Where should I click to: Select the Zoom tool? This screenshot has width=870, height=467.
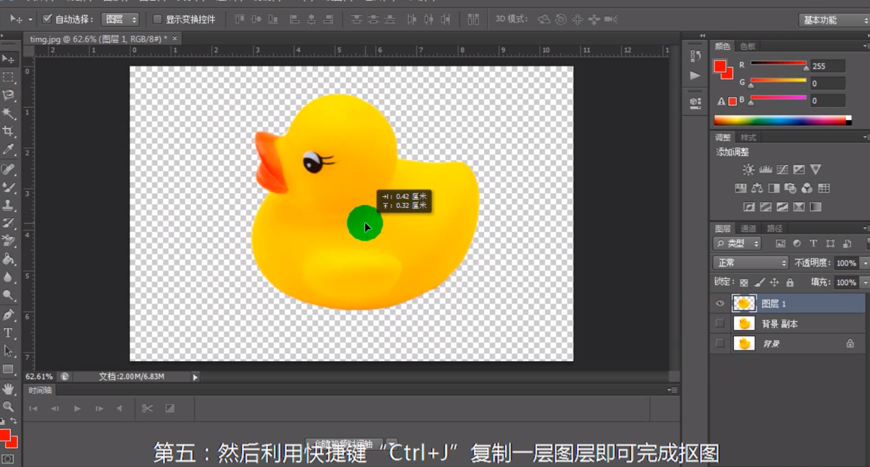(x=8, y=407)
